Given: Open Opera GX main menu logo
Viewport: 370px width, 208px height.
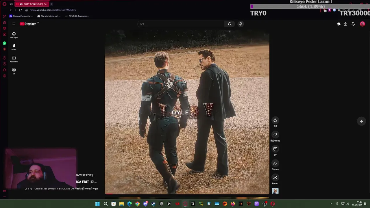Looking at the screenshot, I should [4, 4].
